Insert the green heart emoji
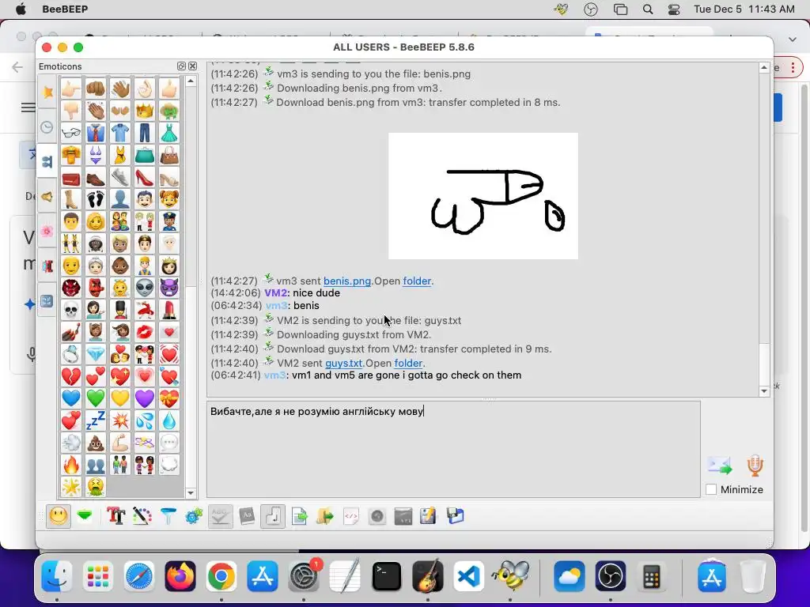This screenshot has height=607, width=810. (x=96, y=398)
